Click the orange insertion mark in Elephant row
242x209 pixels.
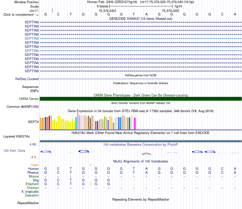pyautogui.click(x=90, y=184)
